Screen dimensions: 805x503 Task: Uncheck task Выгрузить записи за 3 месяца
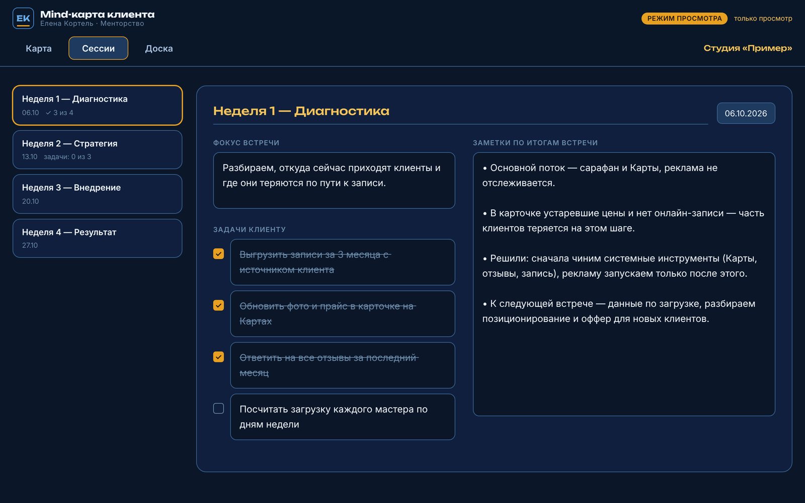[x=218, y=254]
